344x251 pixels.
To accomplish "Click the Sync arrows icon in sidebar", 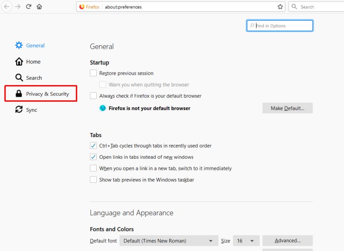I will (19, 109).
